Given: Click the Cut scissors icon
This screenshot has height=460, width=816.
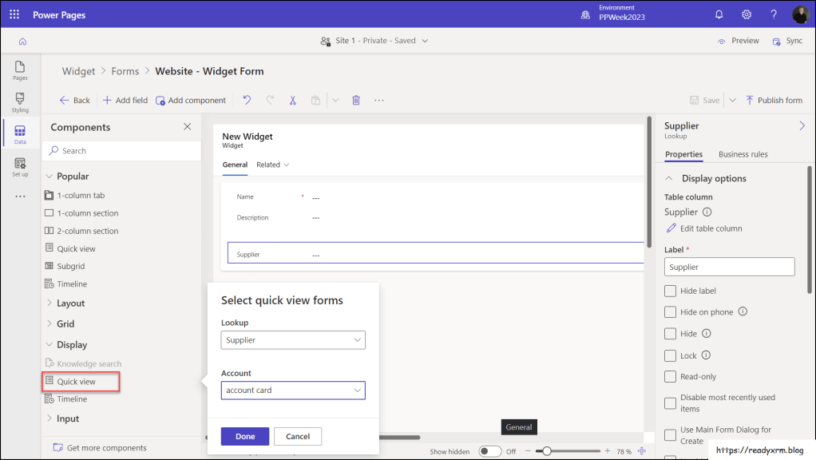Looking at the screenshot, I should 293,101.
